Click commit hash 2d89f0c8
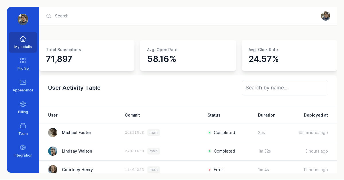 (x=134, y=133)
